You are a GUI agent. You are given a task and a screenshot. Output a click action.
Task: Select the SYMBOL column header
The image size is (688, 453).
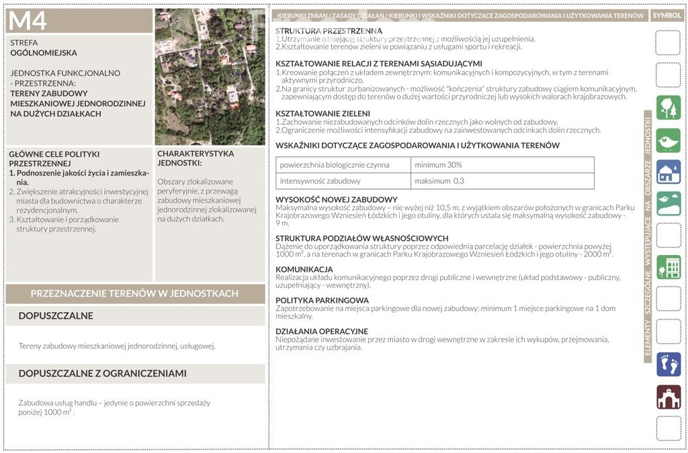pyautogui.click(x=667, y=15)
